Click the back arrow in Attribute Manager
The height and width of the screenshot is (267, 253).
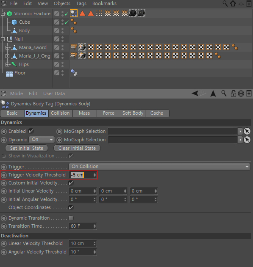[x=195, y=94]
